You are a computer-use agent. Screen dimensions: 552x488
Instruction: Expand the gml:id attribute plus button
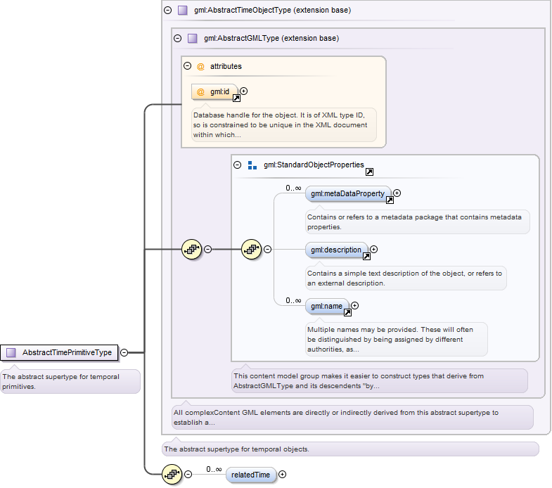tap(243, 91)
